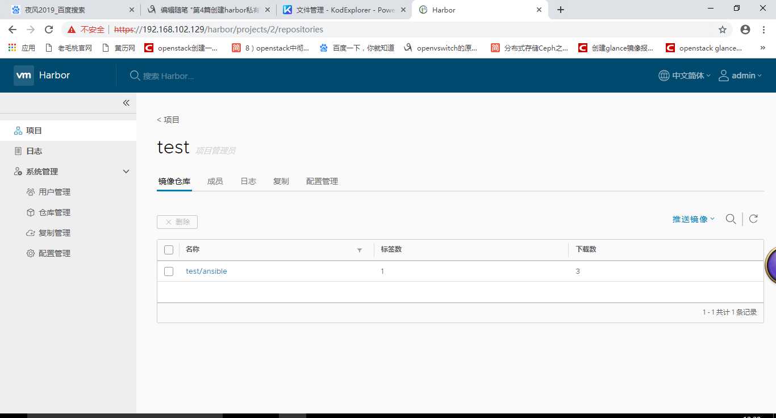Open the 应用 apps bookmark
Screen dimensions: 776x418
click(22, 48)
